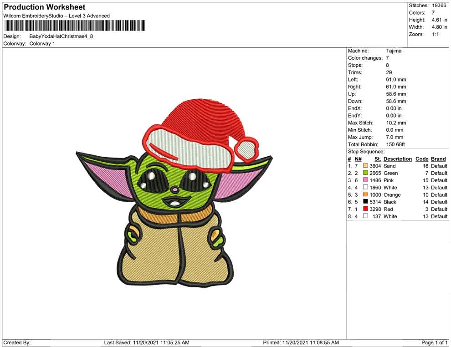Image resolution: width=451 pixels, height=347 pixels.
Task: Click the Red color swatch
Action: [365, 209]
